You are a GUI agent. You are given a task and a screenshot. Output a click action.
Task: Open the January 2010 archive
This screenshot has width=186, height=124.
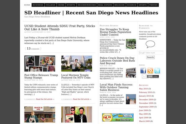(145, 96)
